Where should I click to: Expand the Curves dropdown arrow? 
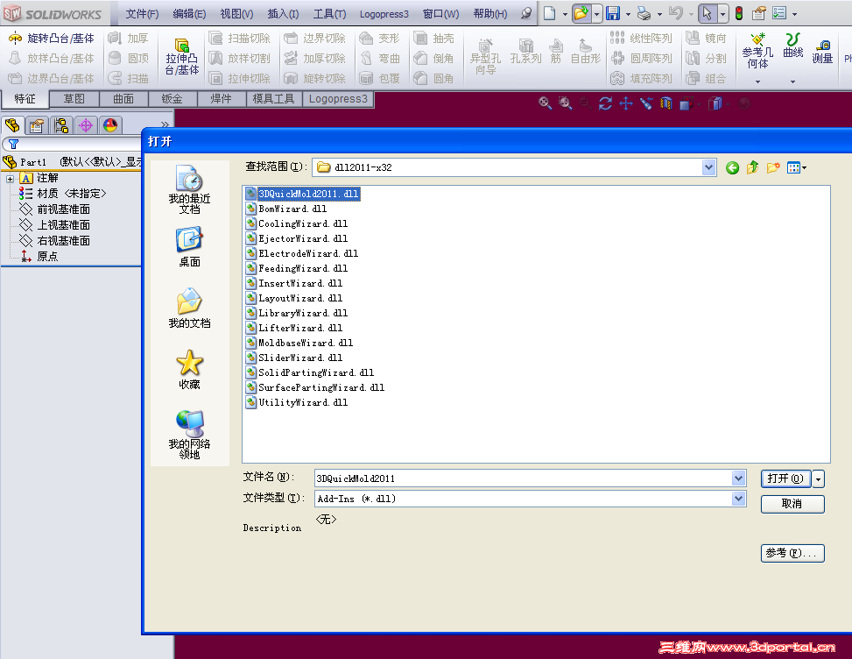(792, 81)
